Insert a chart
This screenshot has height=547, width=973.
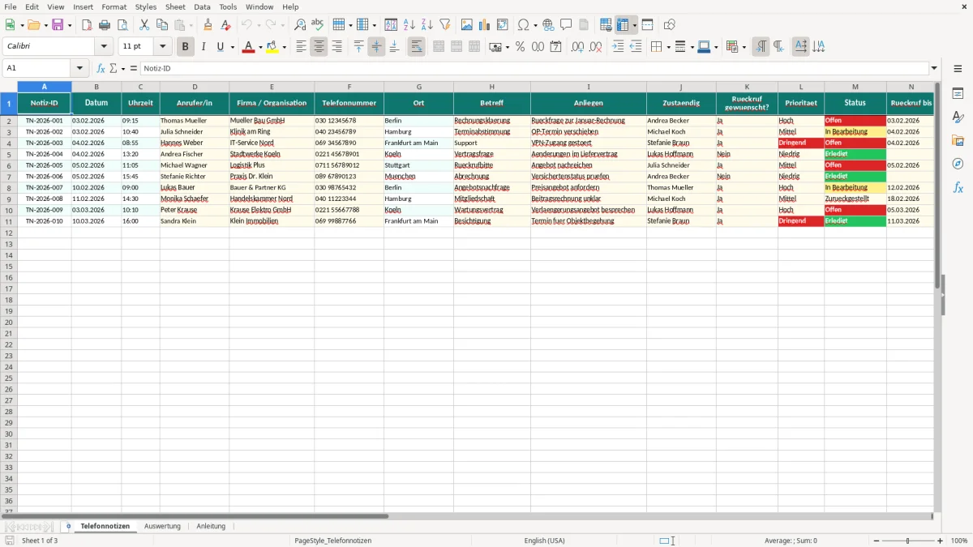pyautogui.click(x=485, y=25)
